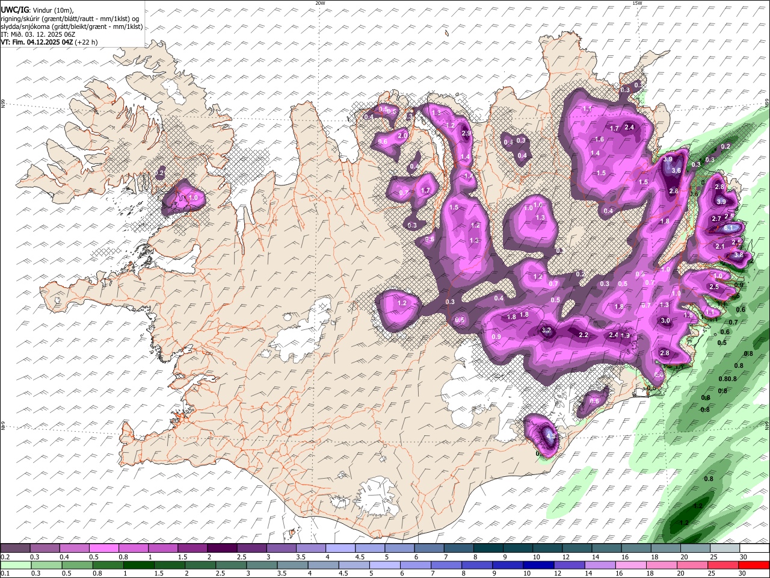Click the 3.0 snowfall value on the map
The image size is (770, 578).
click(665, 321)
